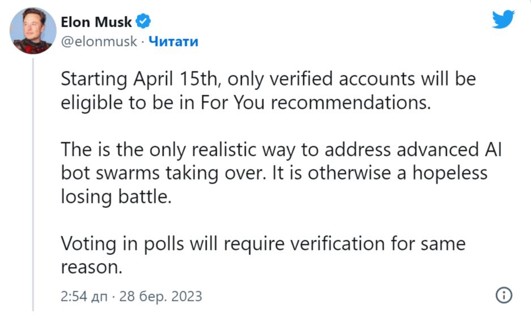The width and height of the screenshot is (531, 315).
Task: Follow the account via Читати link
Action: pyautogui.click(x=173, y=41)
